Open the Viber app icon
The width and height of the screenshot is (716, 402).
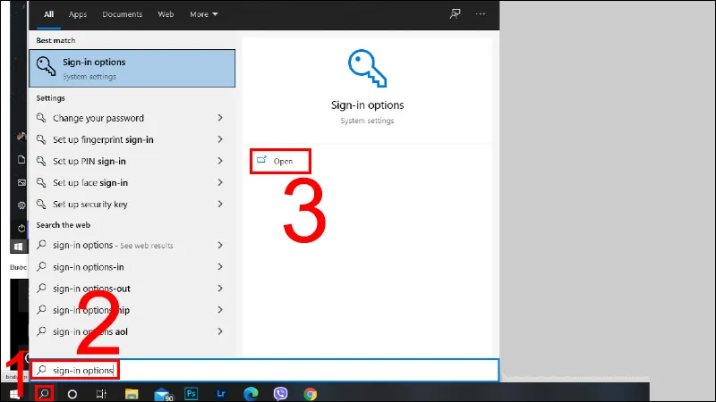coord(280,393)
